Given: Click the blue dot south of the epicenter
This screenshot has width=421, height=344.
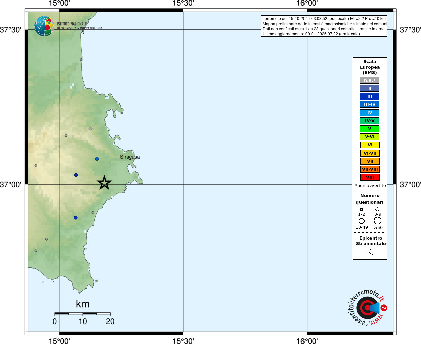Looking at the screenshot, I should click(x=76, y=218).
